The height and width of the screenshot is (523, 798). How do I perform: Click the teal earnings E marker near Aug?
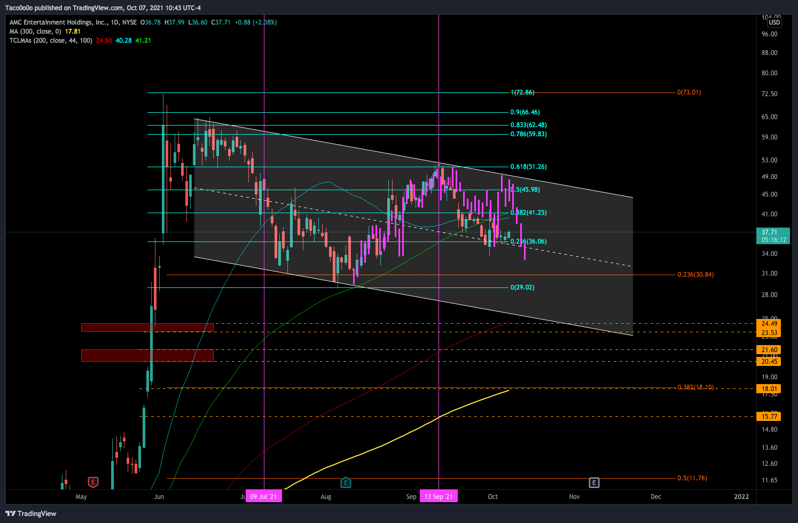tap(346, 482)
